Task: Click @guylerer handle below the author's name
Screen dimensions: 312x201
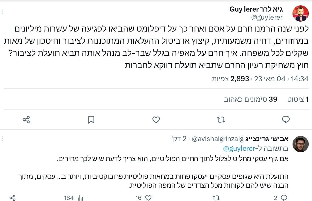Action: tap(267, 18)
